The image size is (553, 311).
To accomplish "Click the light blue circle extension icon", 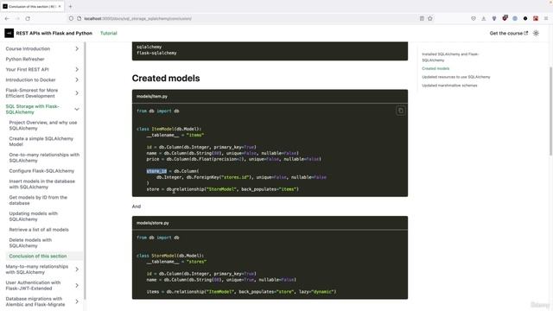I will coord(515,18).
